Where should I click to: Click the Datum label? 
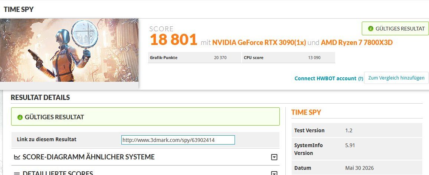tap(302, 168)
